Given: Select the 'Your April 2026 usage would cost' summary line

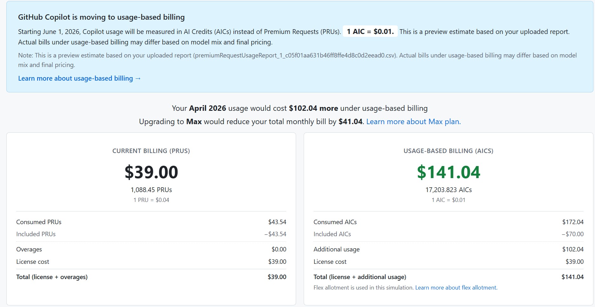Looking at the screenshot, I should (300, 108).
